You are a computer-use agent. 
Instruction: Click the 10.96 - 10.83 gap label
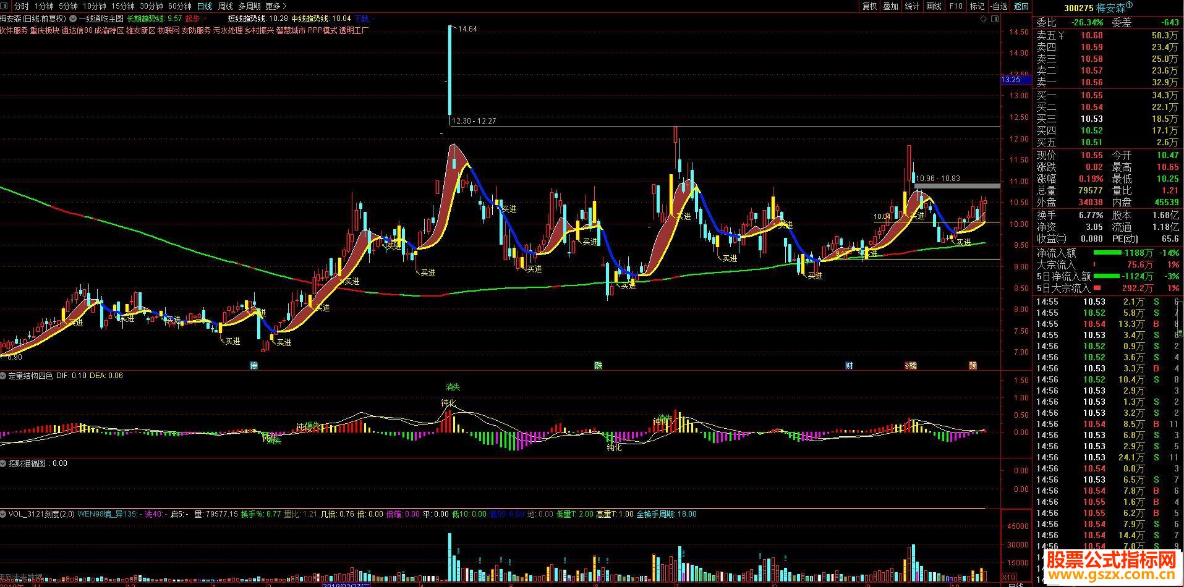point(937,179)
